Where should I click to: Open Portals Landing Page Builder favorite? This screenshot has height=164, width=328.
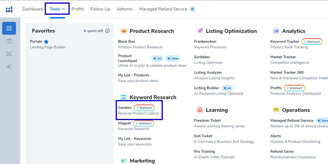click(x=48, y=44)
